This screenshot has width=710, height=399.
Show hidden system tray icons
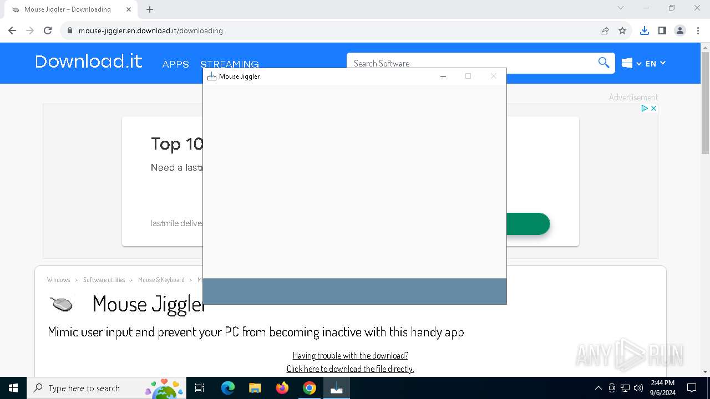click(x=598, y=388)
